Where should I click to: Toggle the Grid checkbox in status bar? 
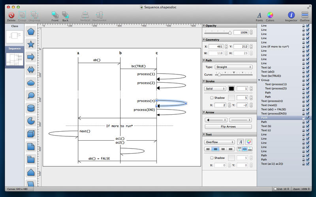pos(275,189)
